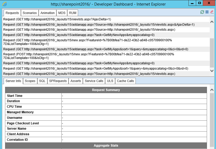The height and width of the screenshot is (149, 216).
Task: Open the Service Calls tab
Action: pos(94,81)
